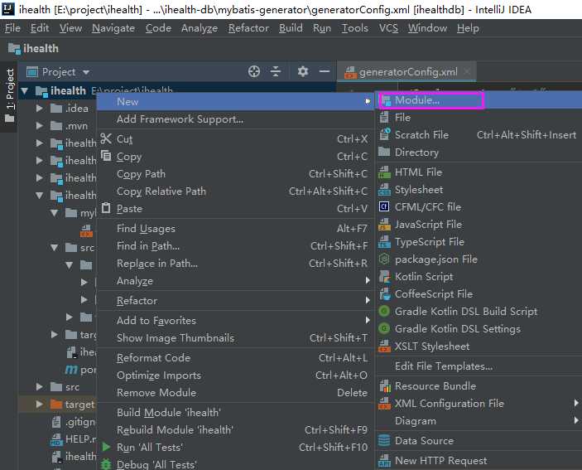Open the Project view dropdown arrow
The height and width of the screenshot is (470, 582).
(86, 72)
